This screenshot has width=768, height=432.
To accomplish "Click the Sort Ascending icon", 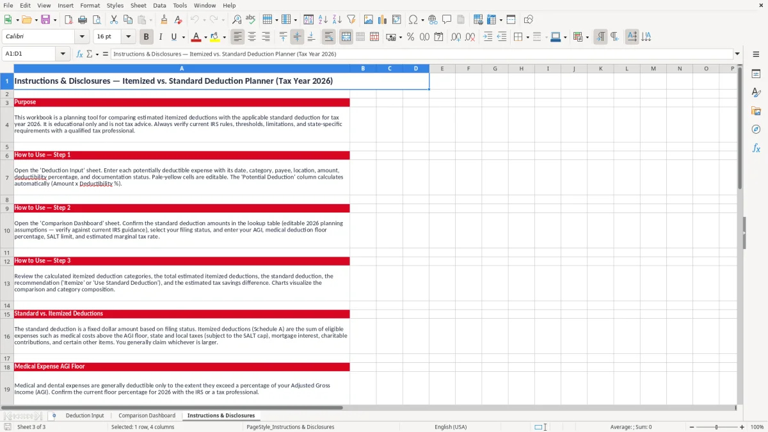I will tap(323, 20).
